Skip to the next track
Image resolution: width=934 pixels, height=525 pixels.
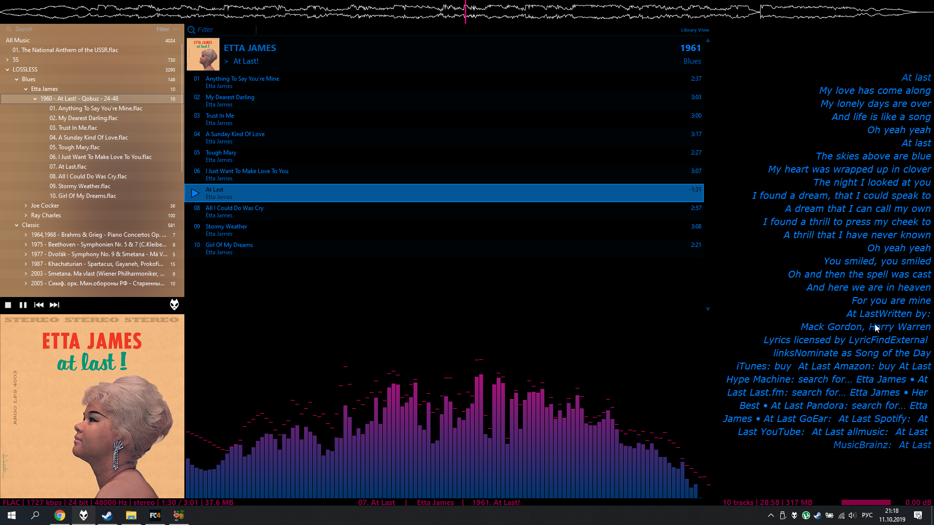point(54,305)
